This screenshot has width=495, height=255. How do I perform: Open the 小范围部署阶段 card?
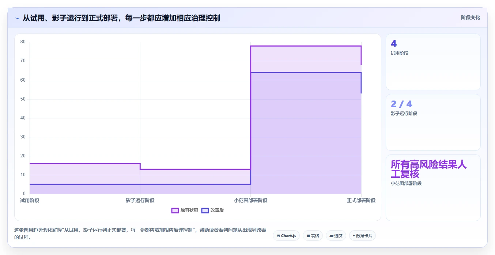coord(433,188)
